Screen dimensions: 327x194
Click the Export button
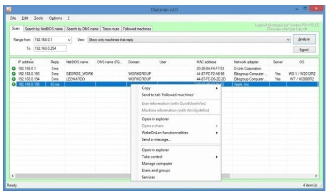point(304,50)
